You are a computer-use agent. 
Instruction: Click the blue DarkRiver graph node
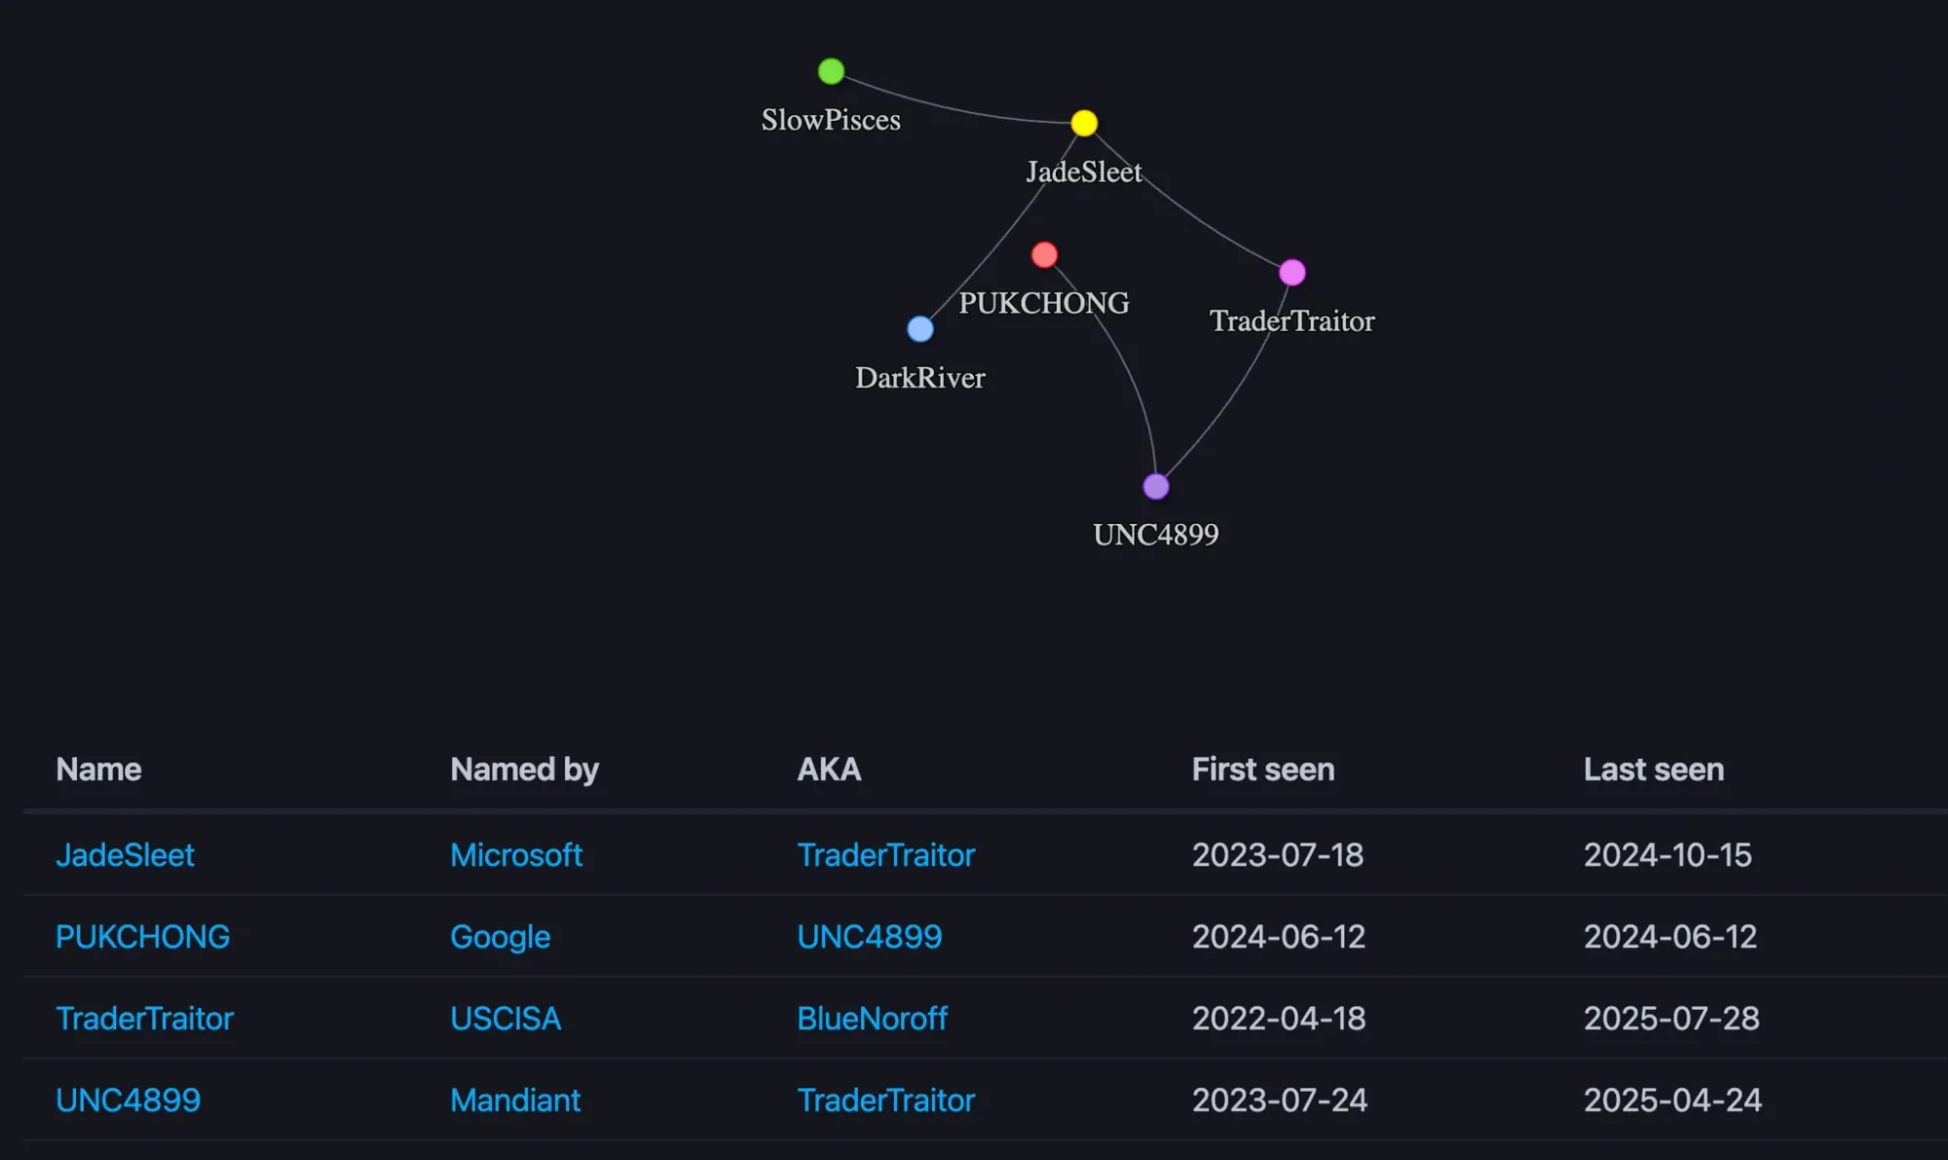[920, 329]
